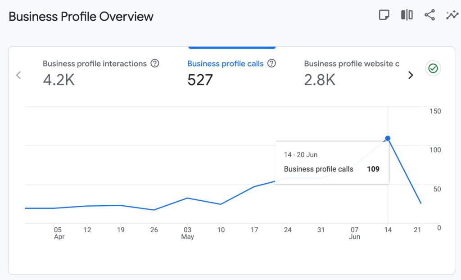
Task: Click the 07 Jun date axis label
Action: coord(354,233)
